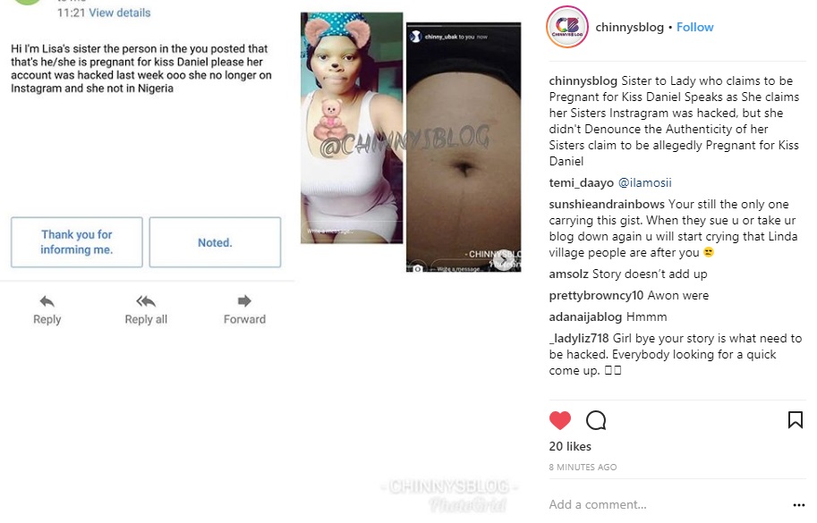
Task: Open the bear-filter selfie thumbnail
Action: click(x=352, y=128)
